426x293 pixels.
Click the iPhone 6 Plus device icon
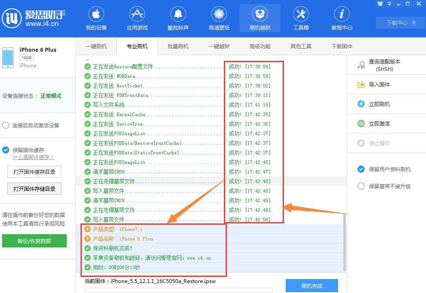click(x=8, y=58)
